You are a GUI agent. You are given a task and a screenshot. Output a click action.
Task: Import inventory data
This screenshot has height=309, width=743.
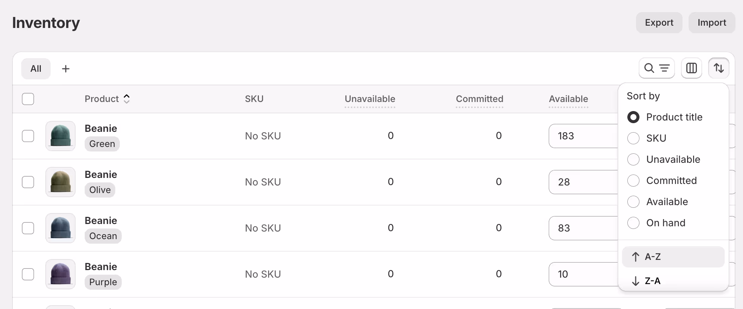[712, 22]
